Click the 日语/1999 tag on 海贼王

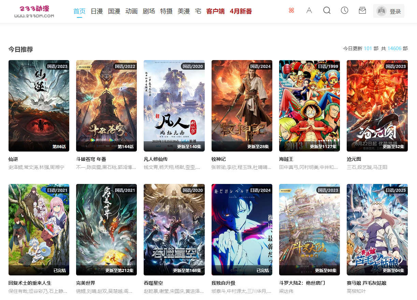(328, 66)
